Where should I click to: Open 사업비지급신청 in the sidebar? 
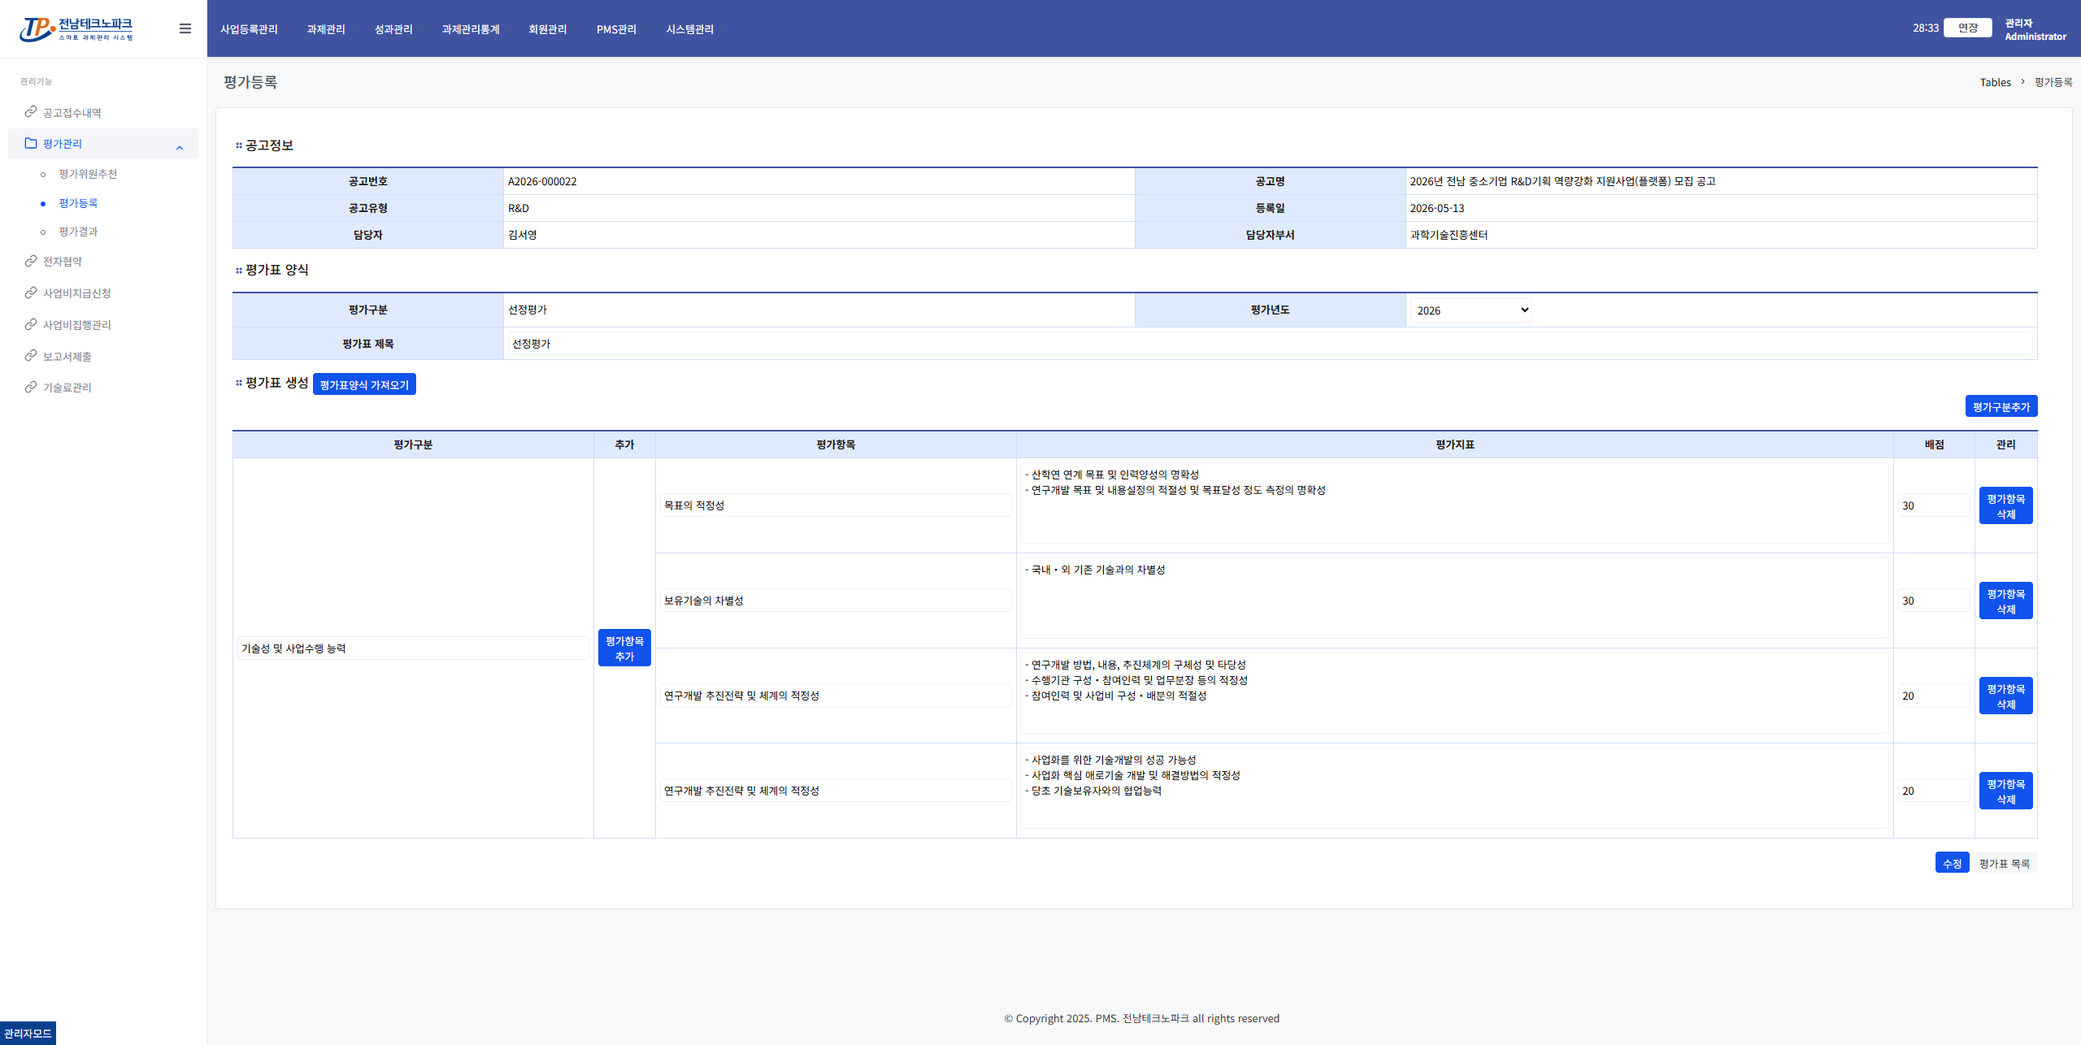click(x=76, y=293)
